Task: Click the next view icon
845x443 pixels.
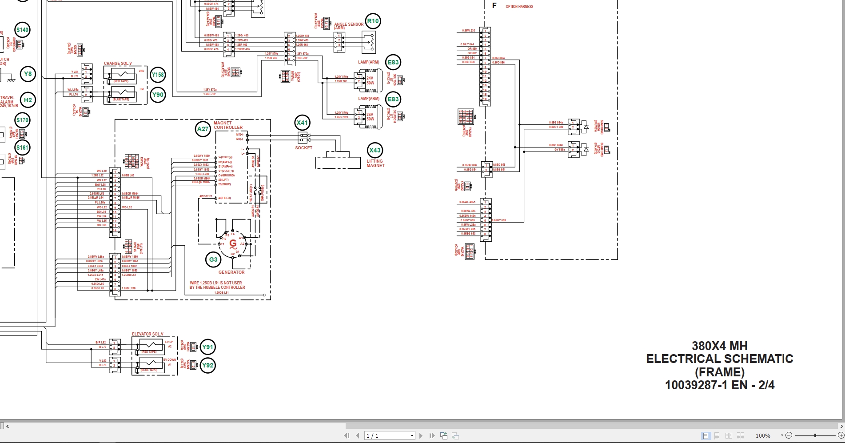Action: click(x=454, y=435)
